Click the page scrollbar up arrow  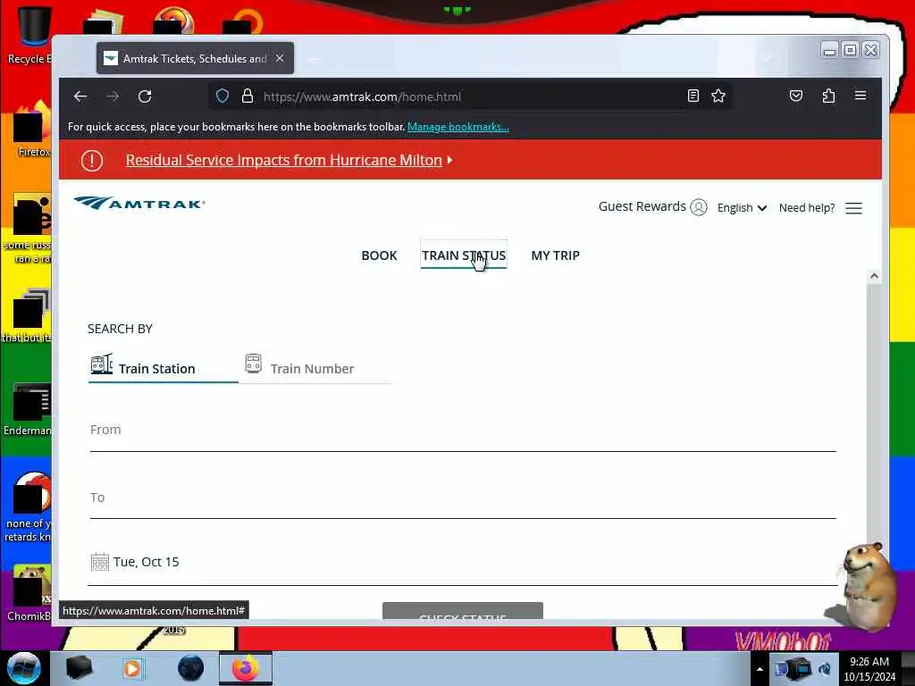pos(874,276)
